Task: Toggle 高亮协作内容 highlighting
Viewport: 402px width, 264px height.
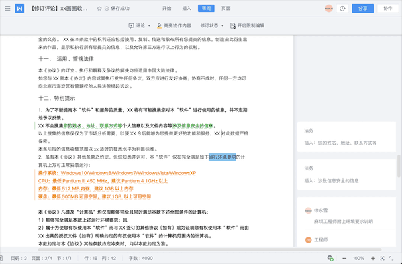Action: [x=174, y=25]
